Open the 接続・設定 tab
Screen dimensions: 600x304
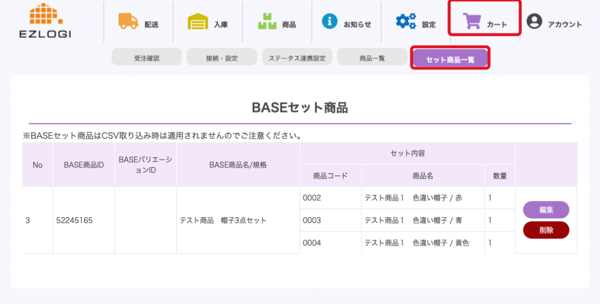221,58
